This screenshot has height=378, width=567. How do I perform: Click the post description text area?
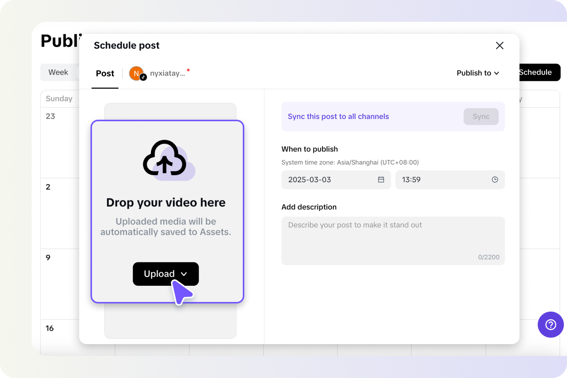tap(393, 237)
